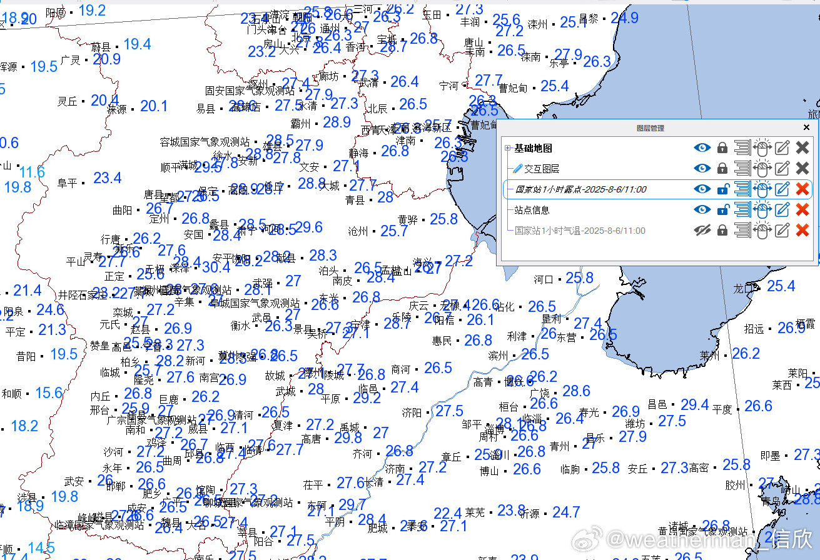
Task: Unlock the 交互图层 layer padlock
Action: point(722,168)
